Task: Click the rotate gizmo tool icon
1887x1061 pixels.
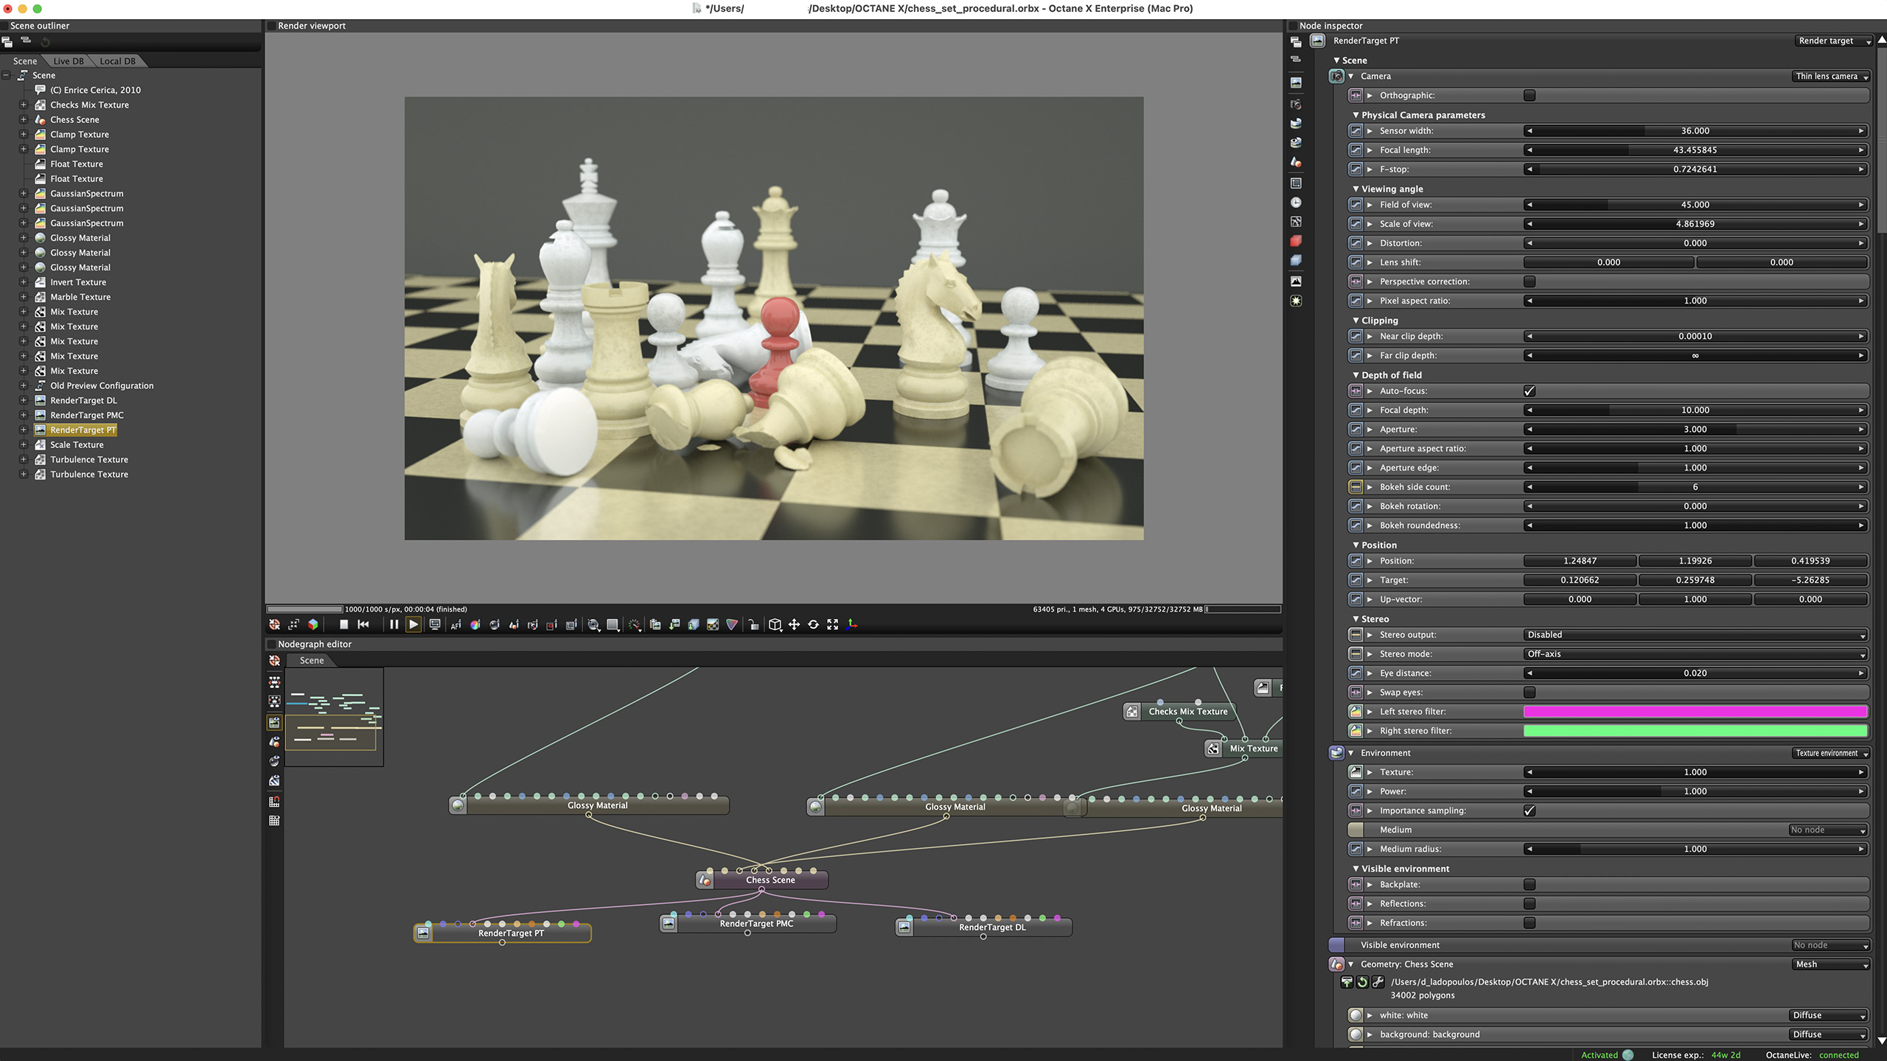Action: (813, 625)
